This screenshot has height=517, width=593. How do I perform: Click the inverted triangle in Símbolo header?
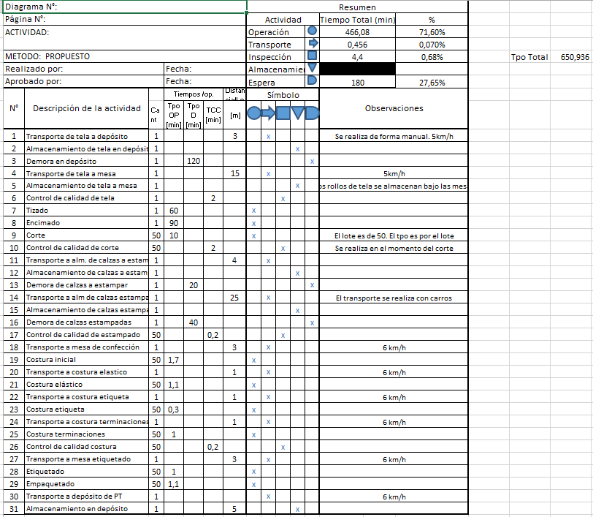pyautogui.click(x=298, y=113)
